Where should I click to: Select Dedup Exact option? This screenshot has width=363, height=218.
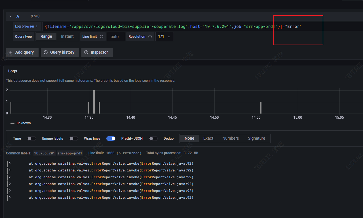208,139
